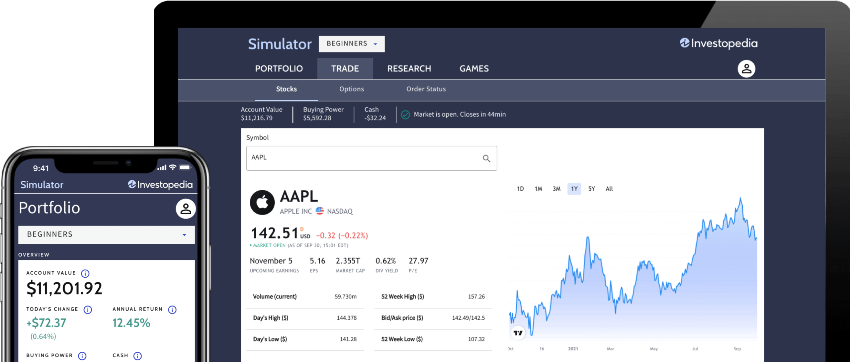Image resolution: width=850 pixels, height=362 pixels.
Task: Click the Apple logo beside the AAPL ticker
Action: click(262, 202)
